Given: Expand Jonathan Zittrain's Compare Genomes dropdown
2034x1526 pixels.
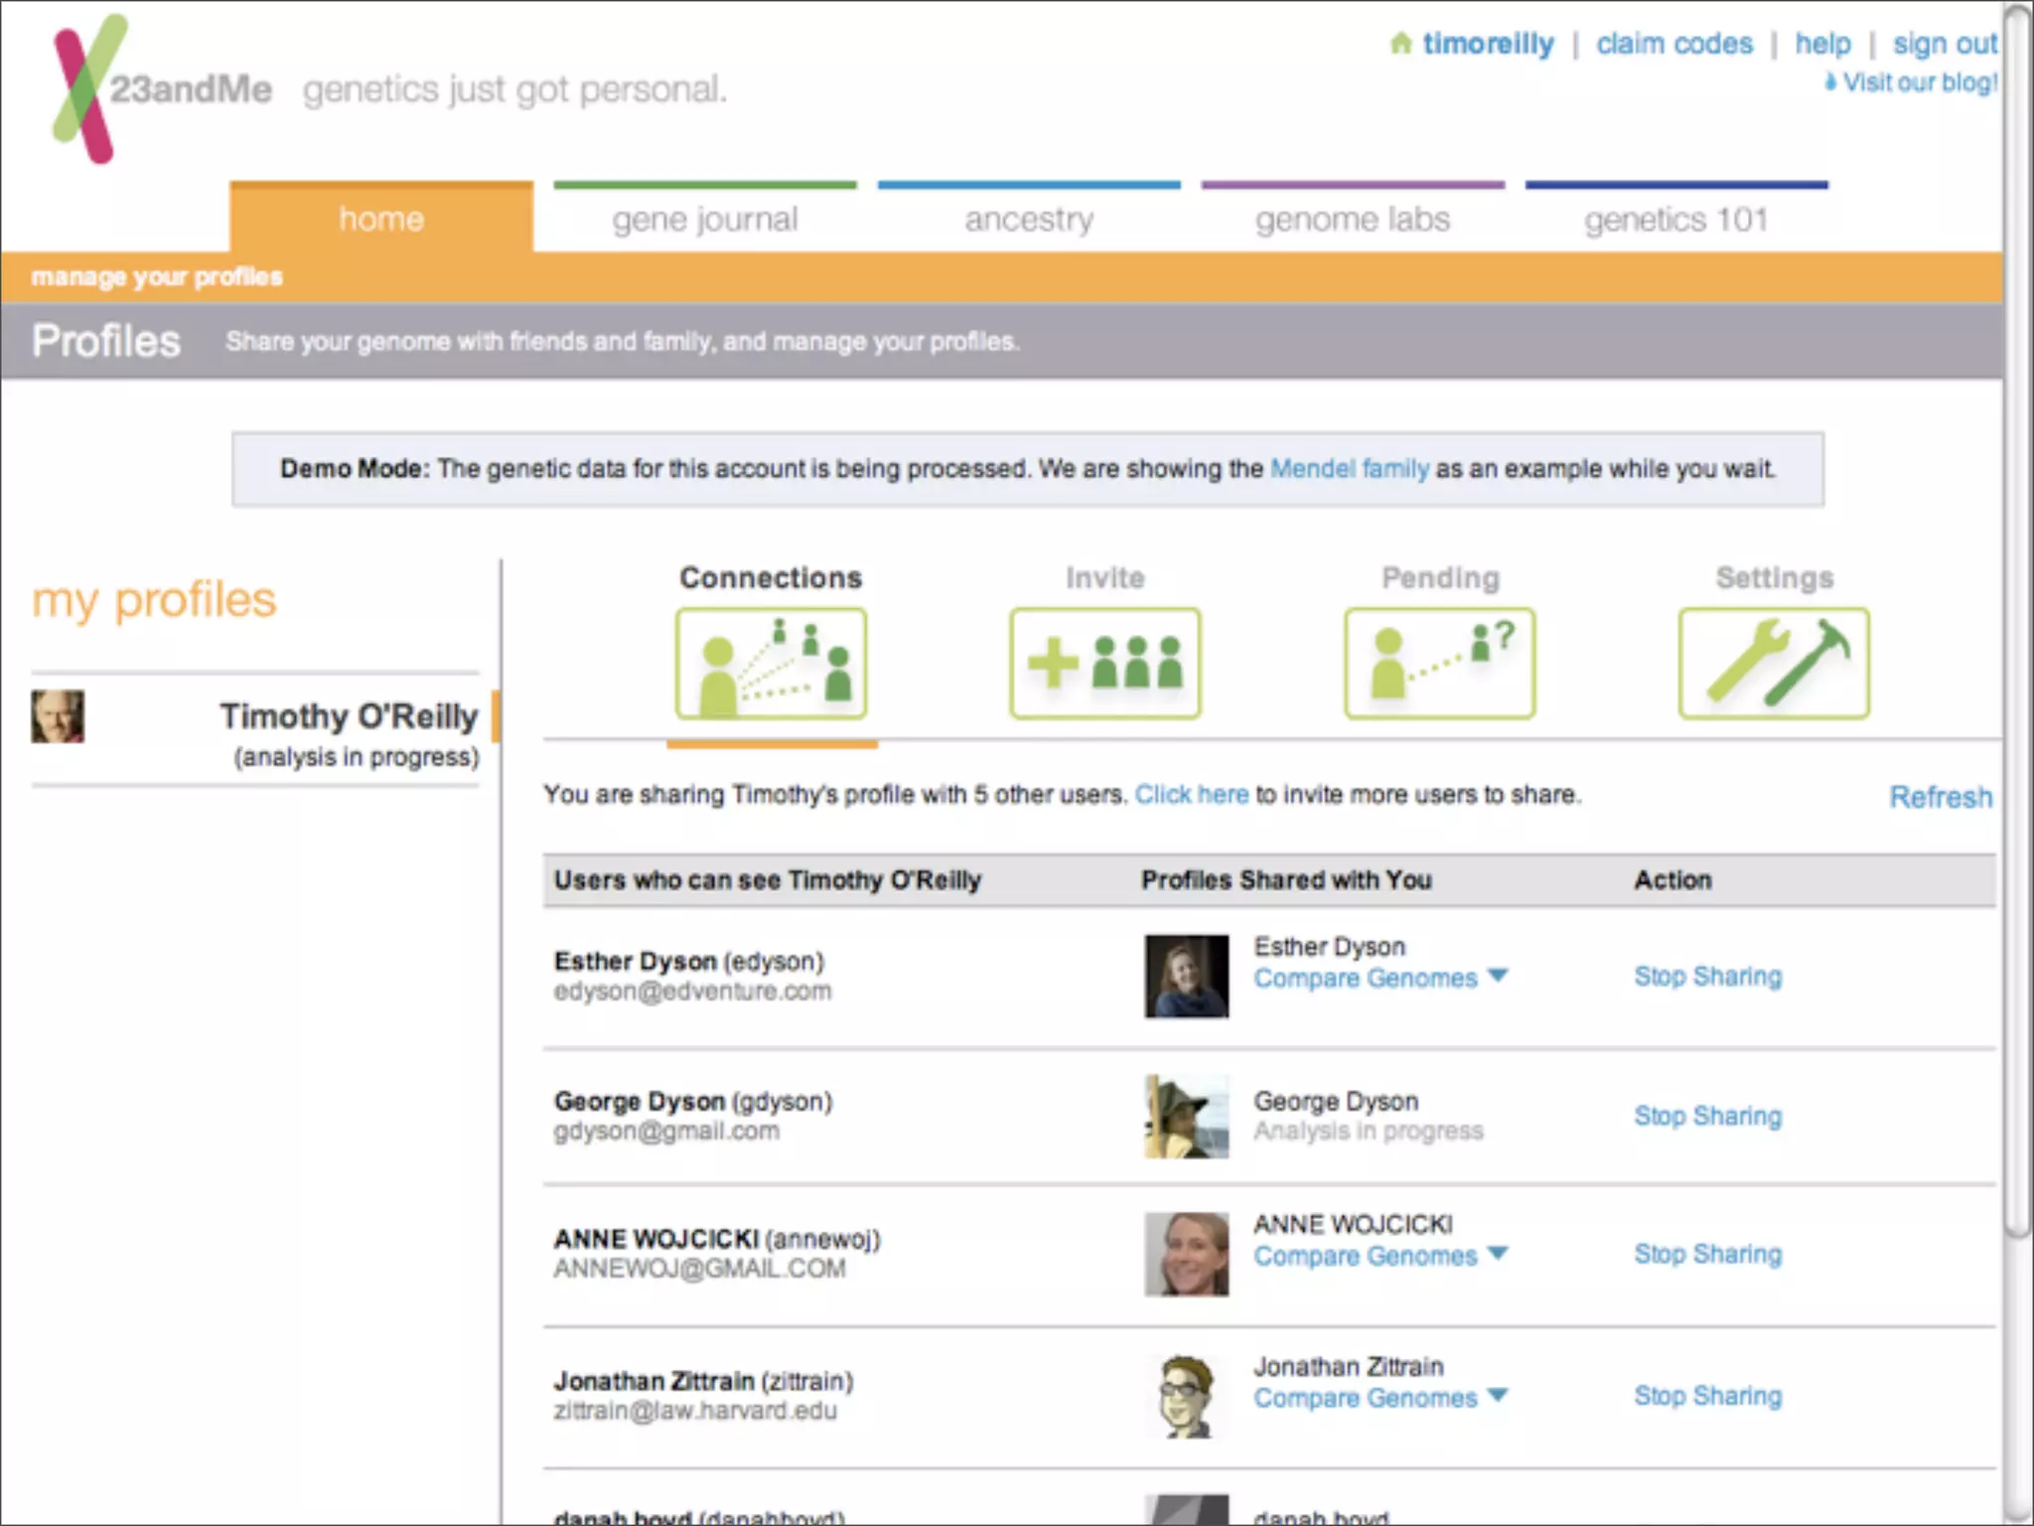Looking at the screenshot, I should point(1498,1395).
